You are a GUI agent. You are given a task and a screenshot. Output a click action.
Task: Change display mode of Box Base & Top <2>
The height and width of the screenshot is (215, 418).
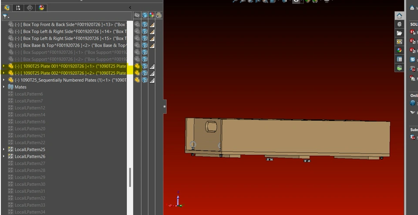click(x=145, y=45)
